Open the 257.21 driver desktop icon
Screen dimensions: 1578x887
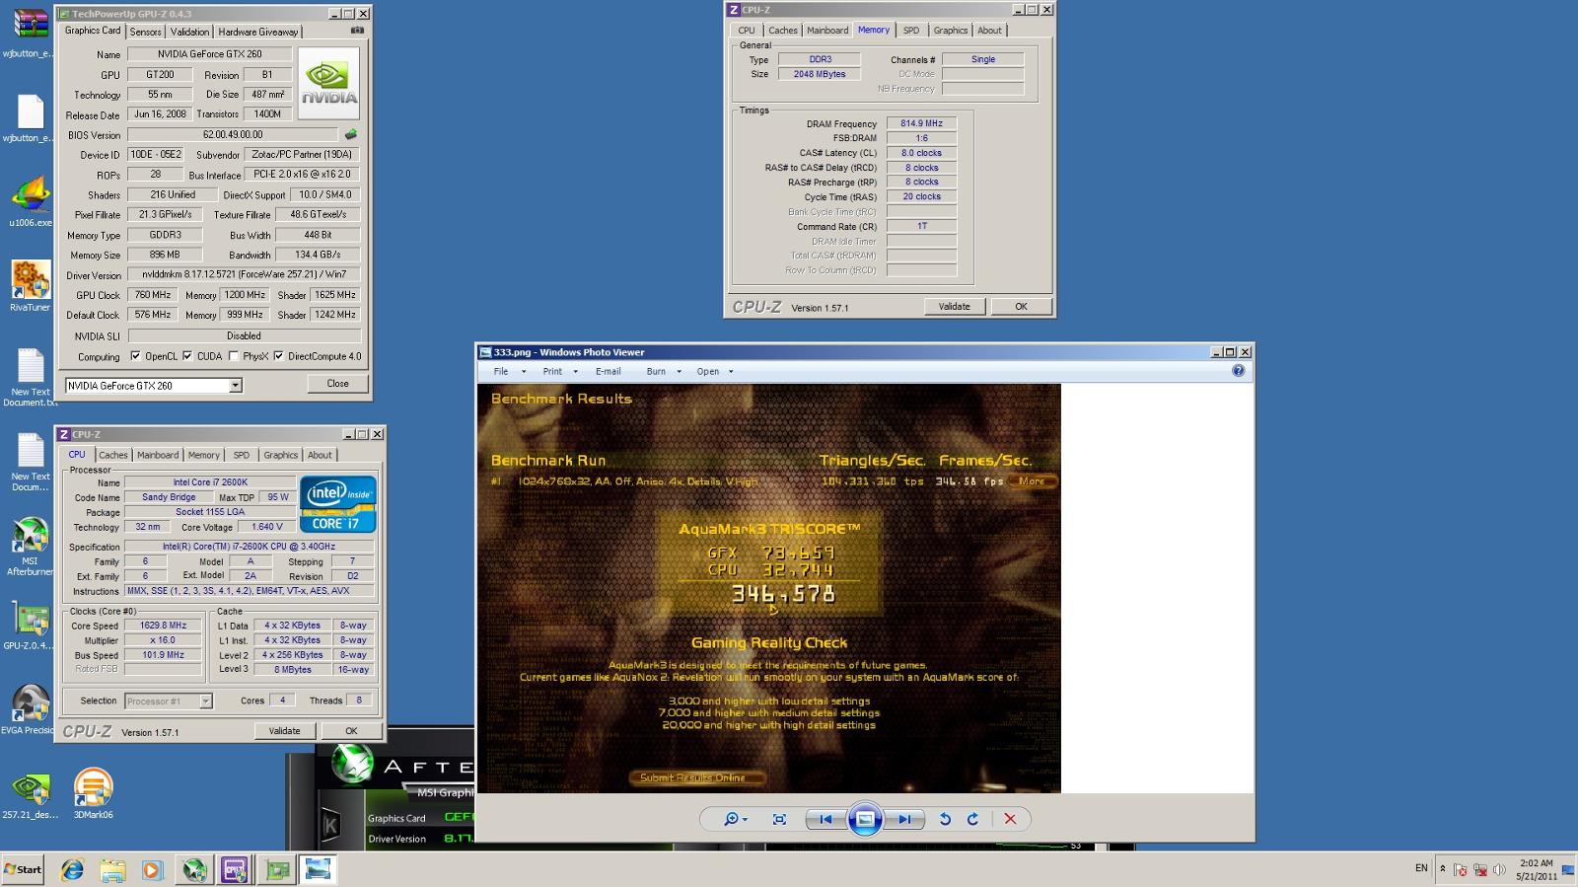[30, 794]
